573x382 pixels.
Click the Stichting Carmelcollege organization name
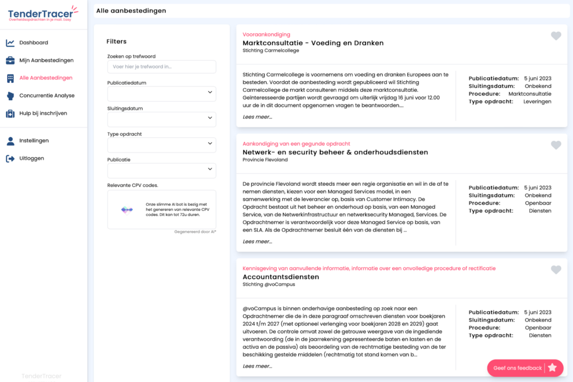pos(271,50)
